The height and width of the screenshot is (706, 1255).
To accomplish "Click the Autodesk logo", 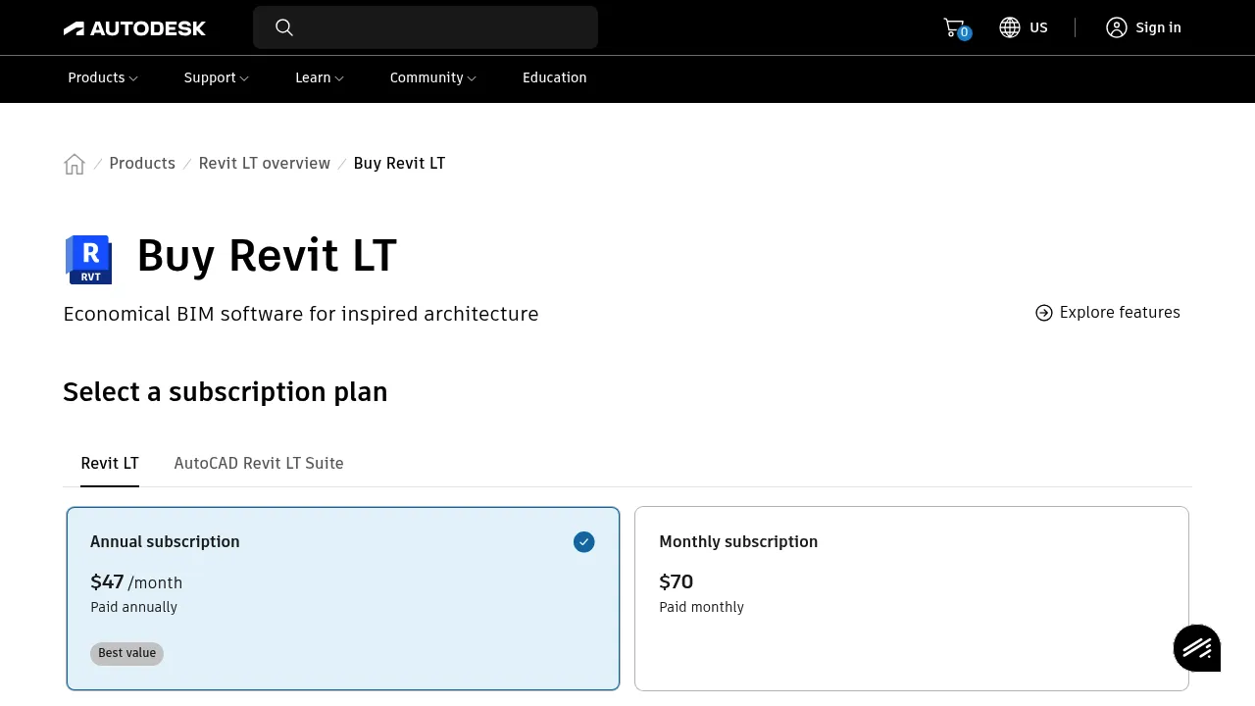I will (x=134, y=28).
